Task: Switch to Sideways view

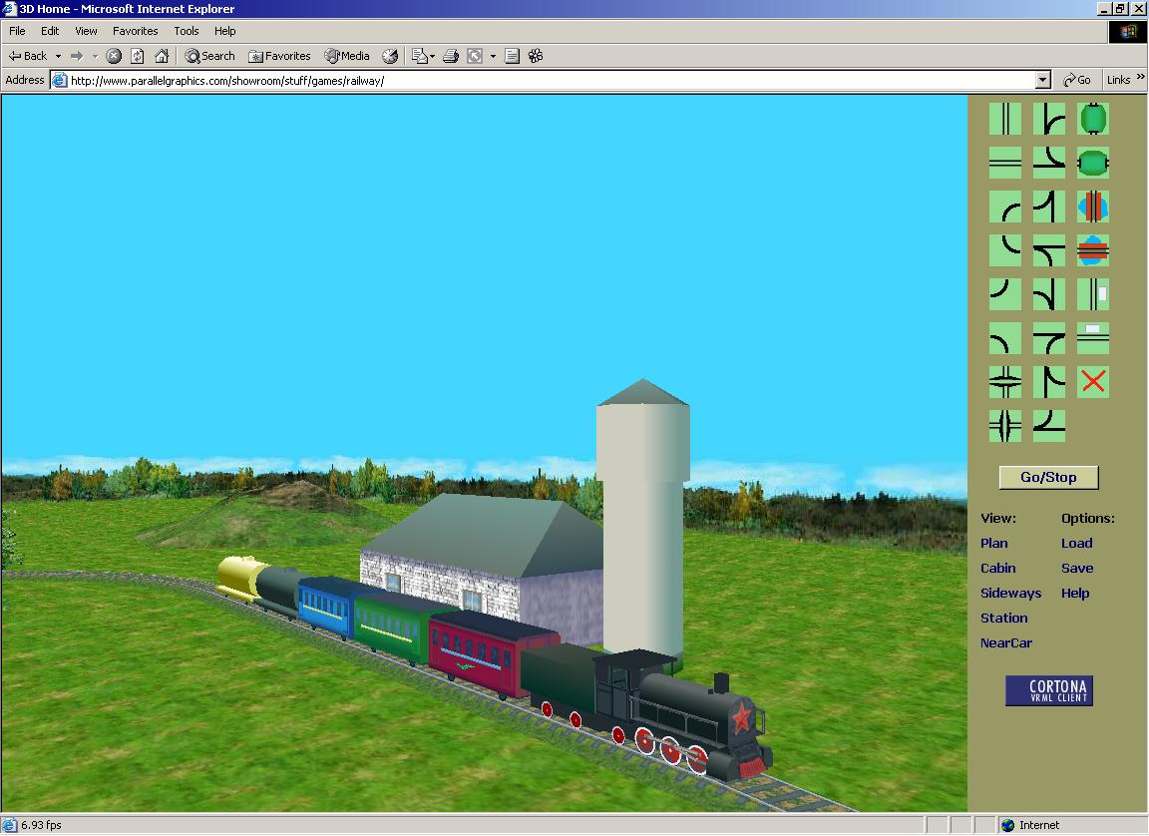Action: pyautogui.click(x=1010, y=593)
